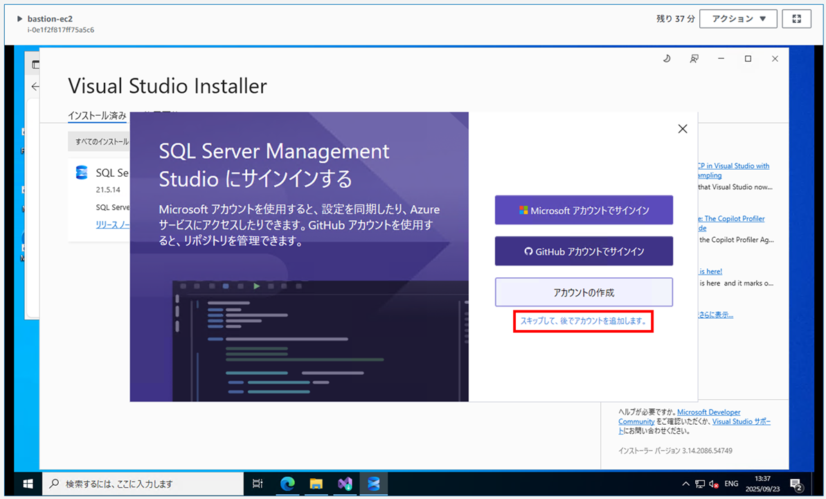
Task: Select the version text 21.5.14
Action: (108, 189)
